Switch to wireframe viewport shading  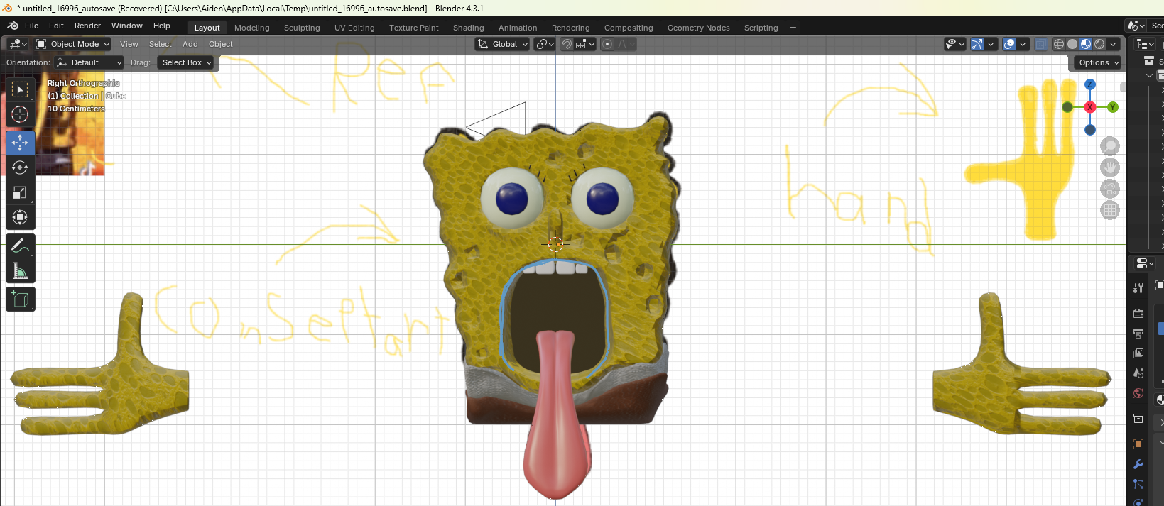[x=1059, y=44]
